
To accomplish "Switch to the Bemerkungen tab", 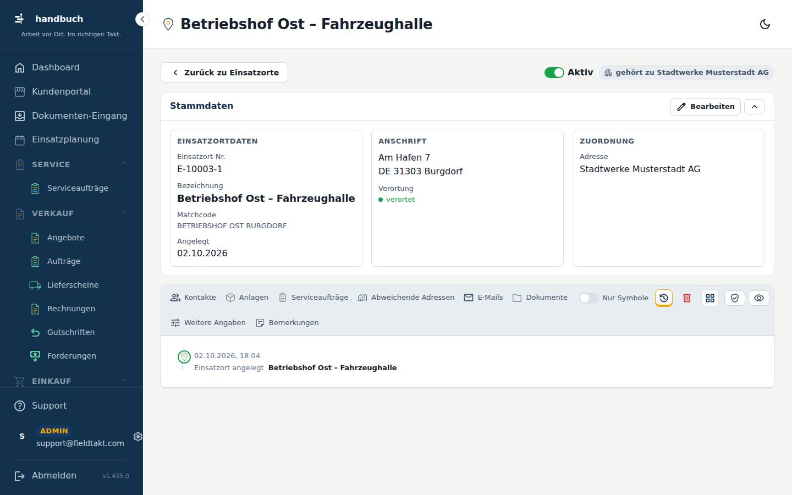I will pyautogui.click(x=287, y=323).
